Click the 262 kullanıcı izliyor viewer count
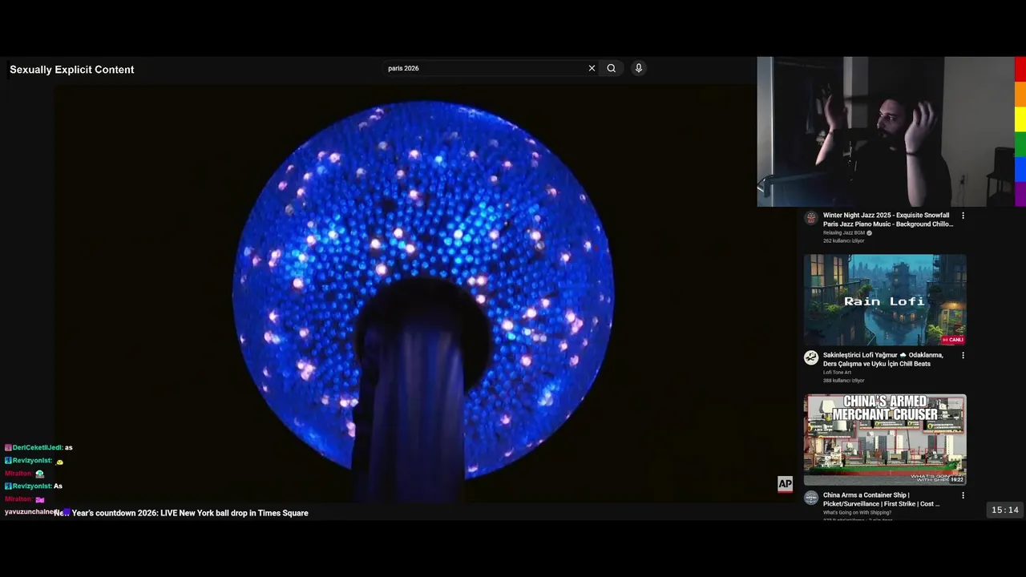The image size is (1026, 577). [x=843, y=241]
